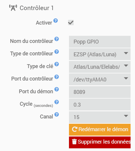
Task: Open help tooltip for Nom du contrôleur
Action: click(57, 39)
